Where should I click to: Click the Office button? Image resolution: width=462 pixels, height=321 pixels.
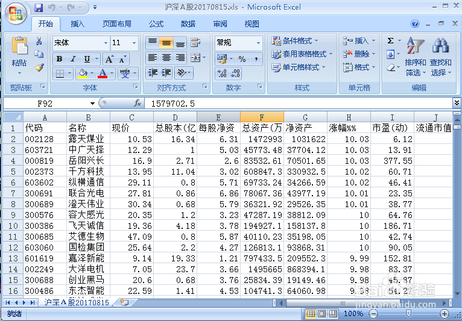pyautogui.click(x=16, y=13)
